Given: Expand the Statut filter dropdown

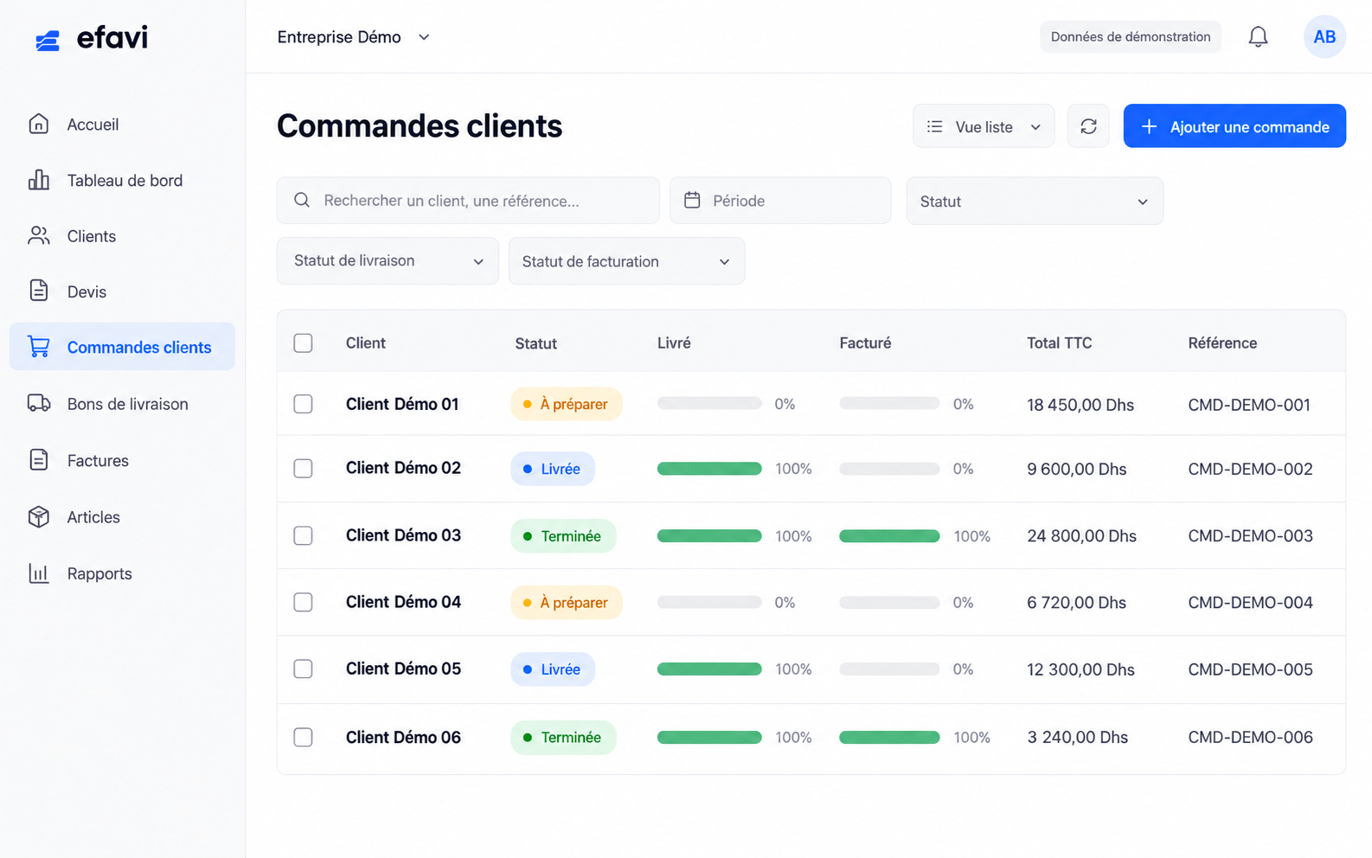Looking at the screenshot, I should (1035, 201).
